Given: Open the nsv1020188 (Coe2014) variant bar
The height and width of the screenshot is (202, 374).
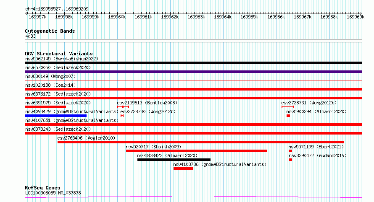Looking at the screenshot, I should tap(193, 89).
